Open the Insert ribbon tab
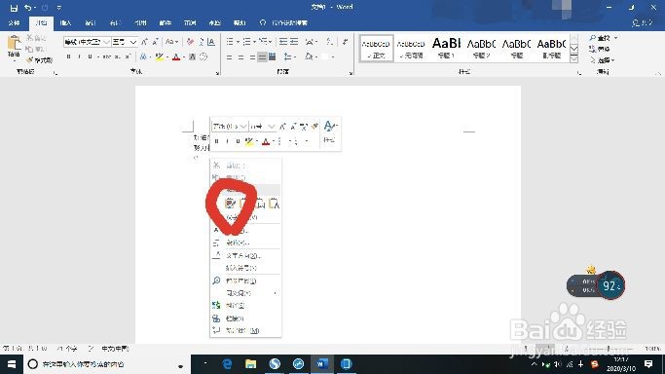The image size is (665, 374). click(x=66, y=23)
